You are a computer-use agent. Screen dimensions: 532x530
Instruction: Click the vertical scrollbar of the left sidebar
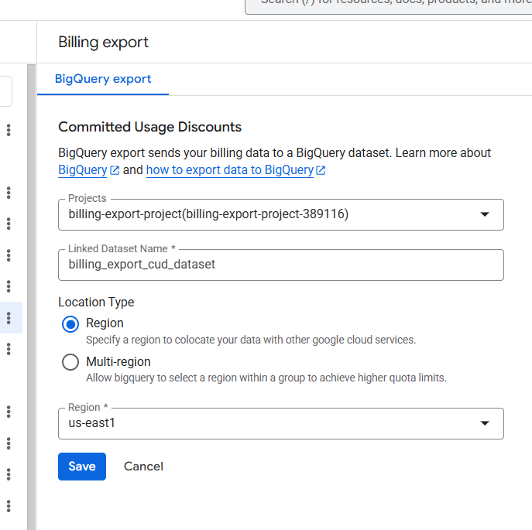(x=32, y=297)
